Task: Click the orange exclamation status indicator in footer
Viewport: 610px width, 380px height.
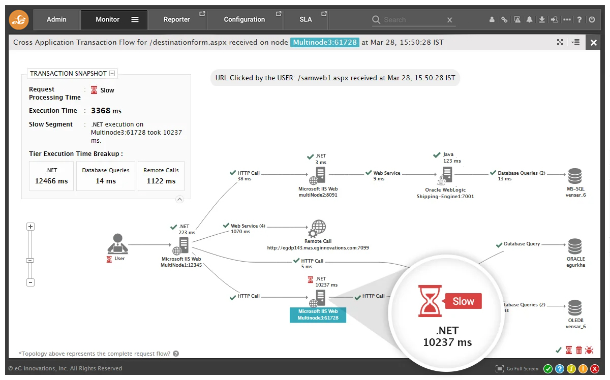Action: point(583,369)
